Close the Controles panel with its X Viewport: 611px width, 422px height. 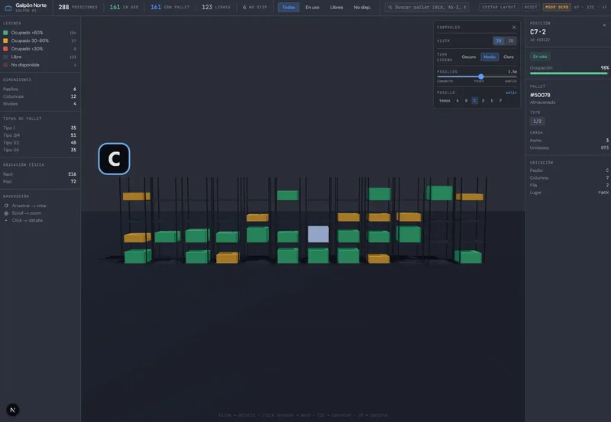(514, 28)
